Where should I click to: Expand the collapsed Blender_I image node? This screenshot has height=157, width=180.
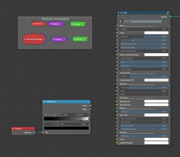(74, 39)
